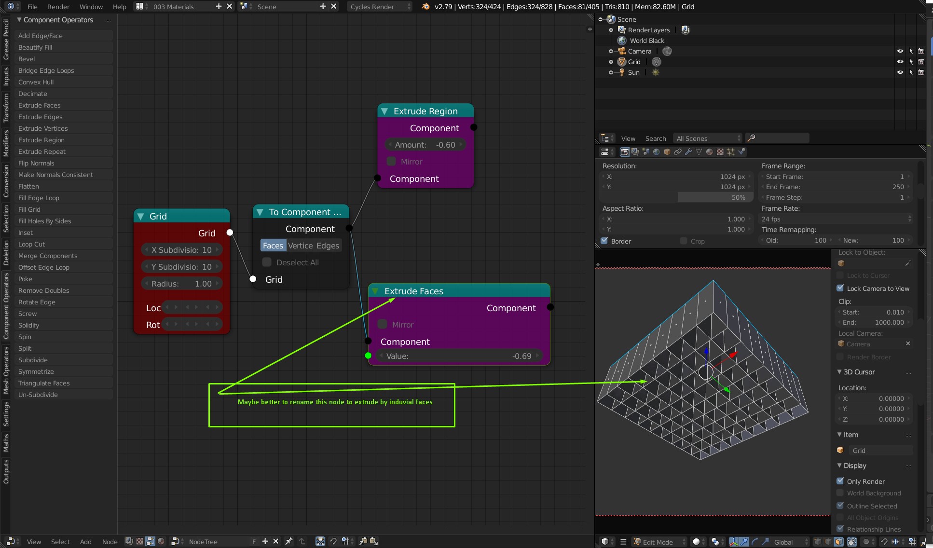Open the World globe properties tab

(x=657, y=152)
